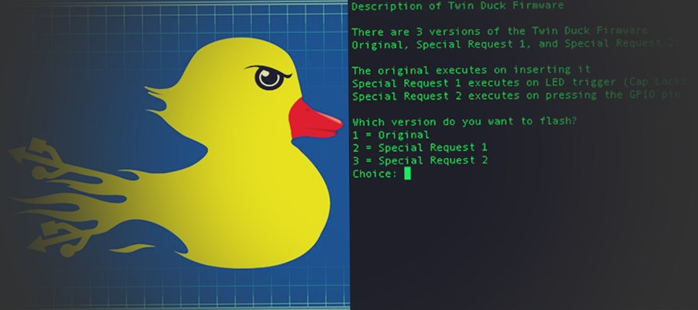Click the terminal cursor after "Choice:"
The image size is (698, 310).
point(407,173)
